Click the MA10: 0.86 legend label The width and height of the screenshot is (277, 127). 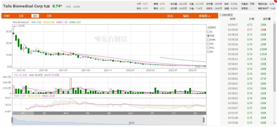point(48,22)
